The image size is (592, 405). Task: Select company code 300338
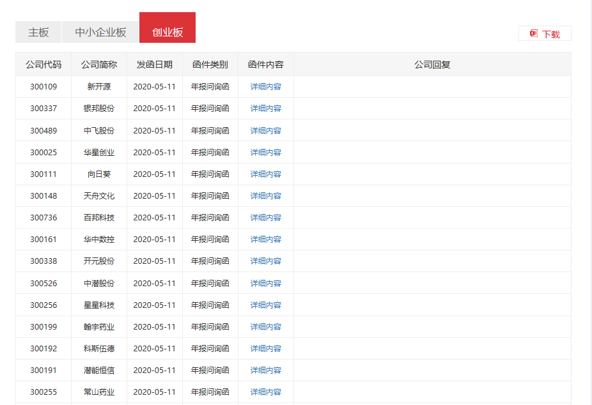43,261
